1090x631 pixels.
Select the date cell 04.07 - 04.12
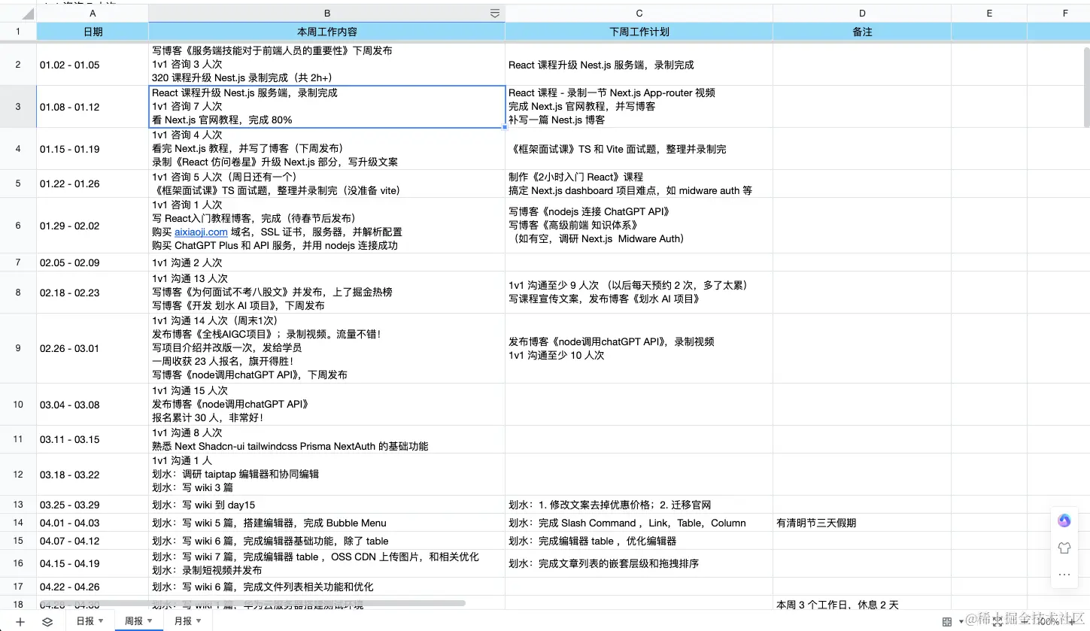pos(93,541)
